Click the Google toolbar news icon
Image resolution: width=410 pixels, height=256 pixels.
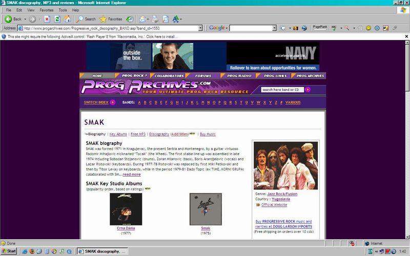296,28
